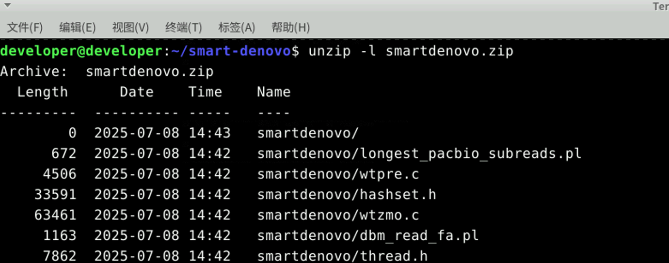Viewport: 669px width, 263px height.
Task: Click the smartdenovo/ directory entry
Action: click(308, 133)
